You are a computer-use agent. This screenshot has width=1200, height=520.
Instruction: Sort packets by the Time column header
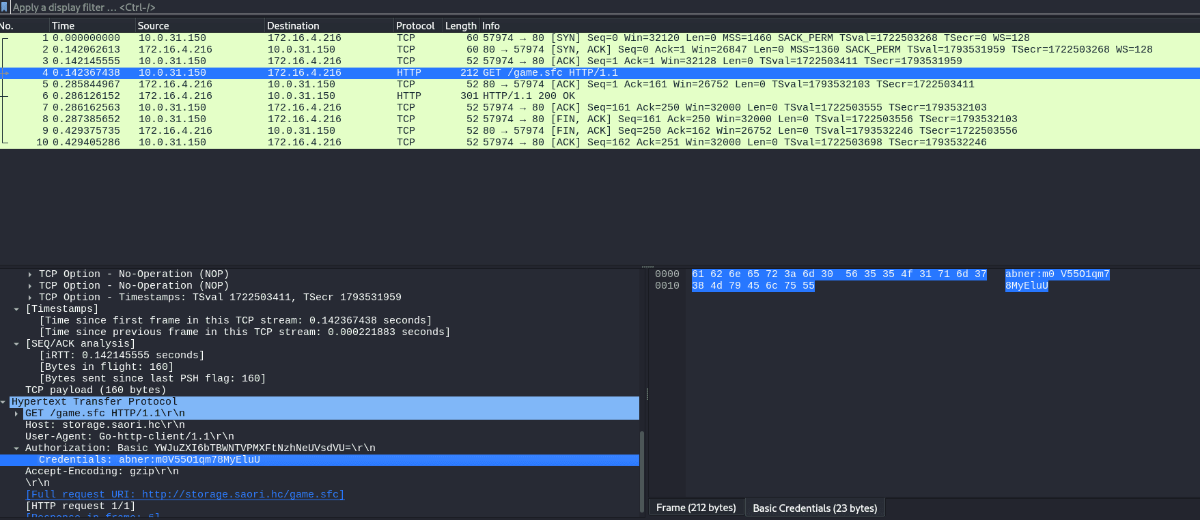(x=63, y=26)
